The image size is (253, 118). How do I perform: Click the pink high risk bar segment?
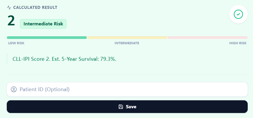207,38
